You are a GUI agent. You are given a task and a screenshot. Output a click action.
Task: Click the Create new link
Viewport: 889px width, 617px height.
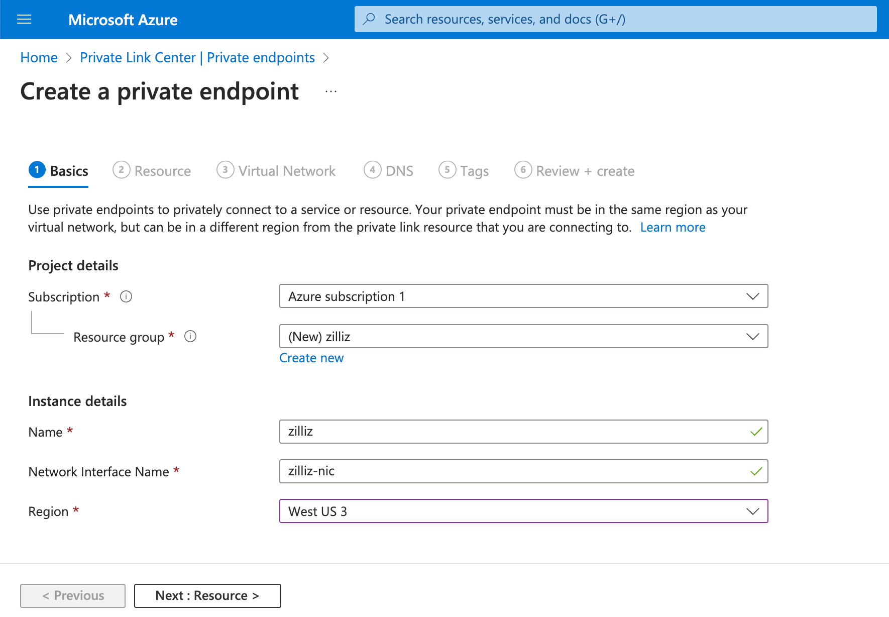[311, 358]
